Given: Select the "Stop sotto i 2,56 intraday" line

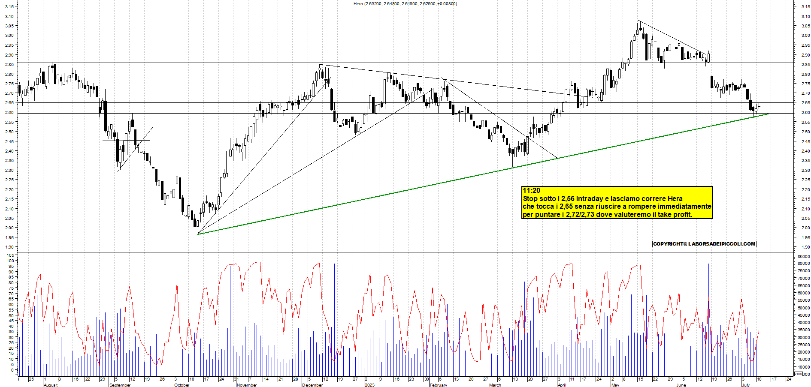Looking at the screenshot, I should [x=602, y=198].
